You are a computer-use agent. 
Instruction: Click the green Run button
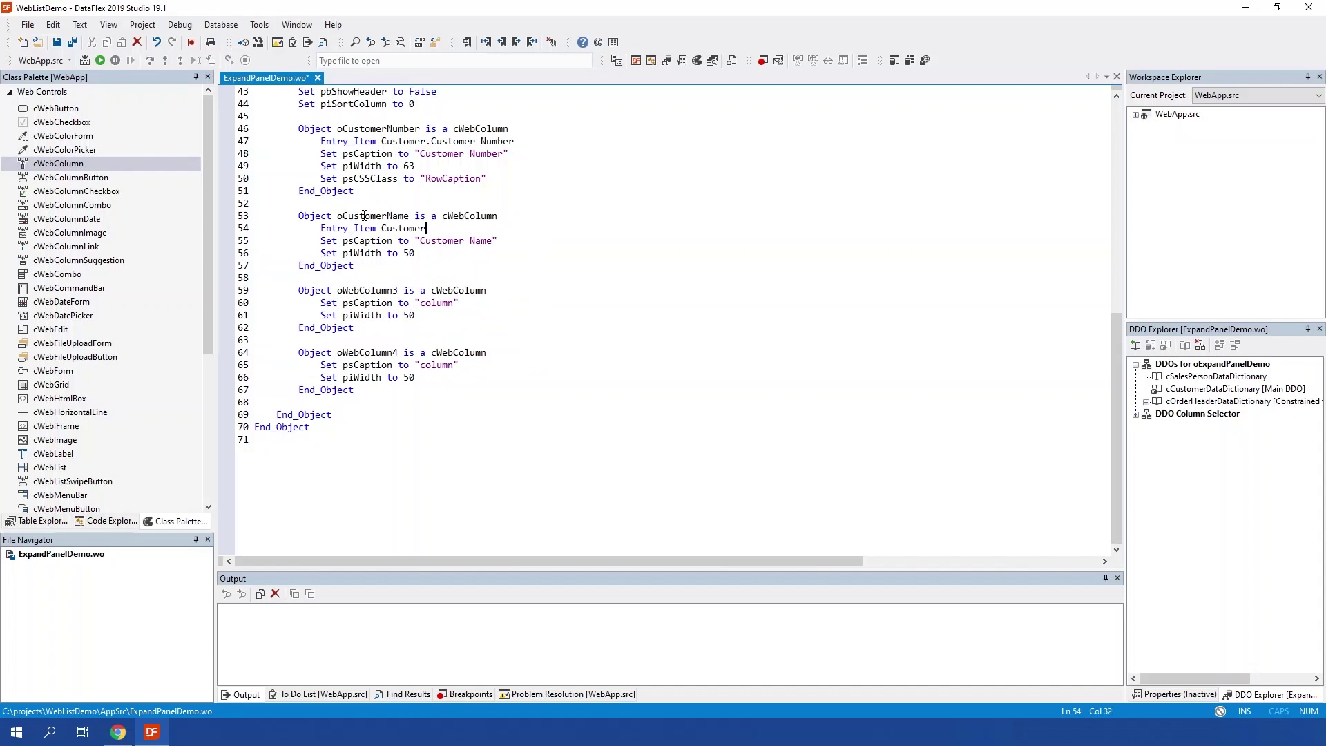(x=100, y=61)
